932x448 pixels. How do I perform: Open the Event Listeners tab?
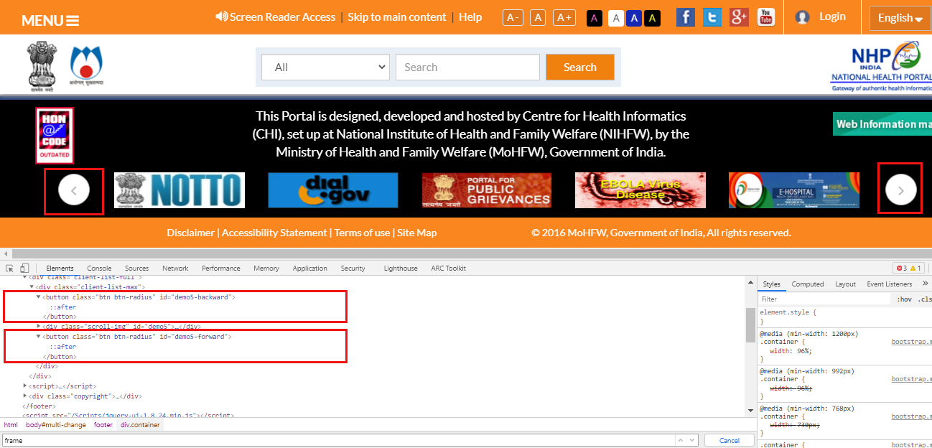coord(890,284)
